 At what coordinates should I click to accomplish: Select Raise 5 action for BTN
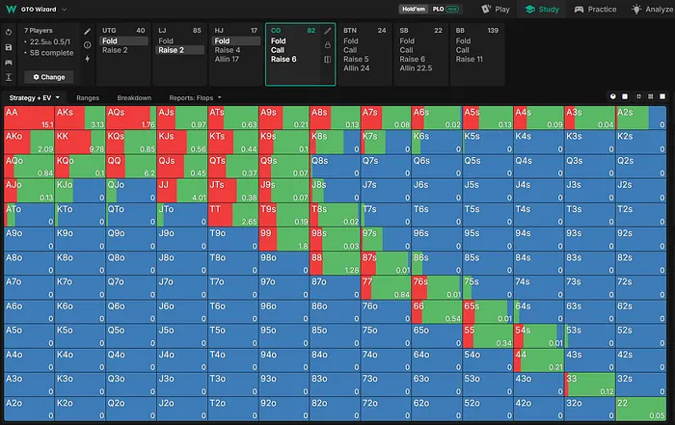pos(356,59)
